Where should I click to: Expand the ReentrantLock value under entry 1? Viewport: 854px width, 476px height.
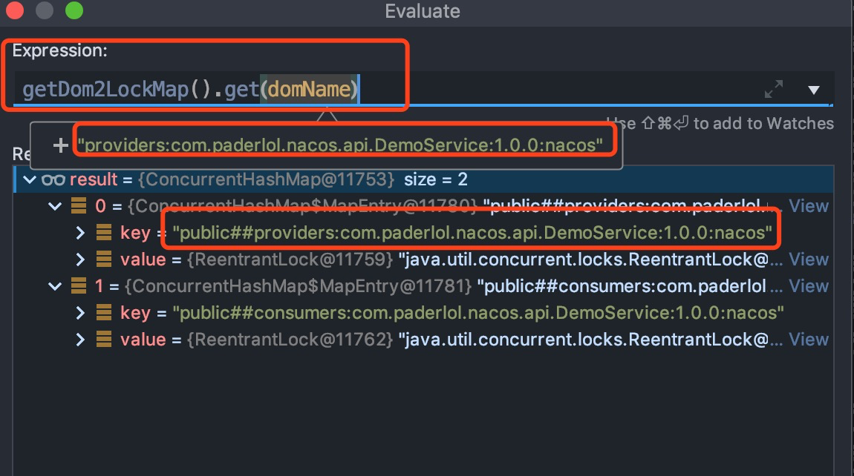coord(82,339)
